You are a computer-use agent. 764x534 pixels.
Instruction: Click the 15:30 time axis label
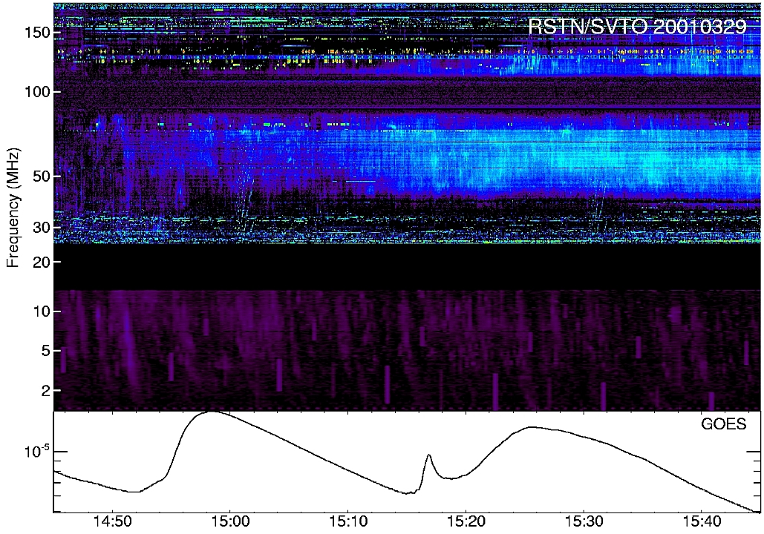point(584,523)
